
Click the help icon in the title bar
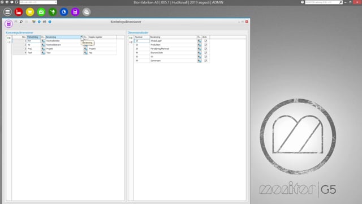click(302, 2)
